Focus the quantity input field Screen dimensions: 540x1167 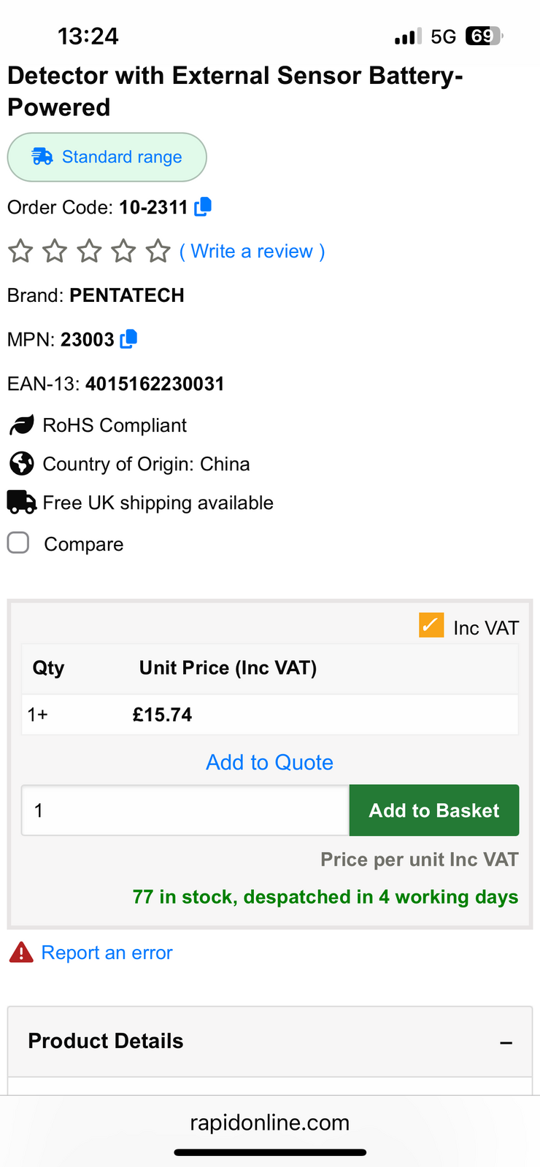185,810
